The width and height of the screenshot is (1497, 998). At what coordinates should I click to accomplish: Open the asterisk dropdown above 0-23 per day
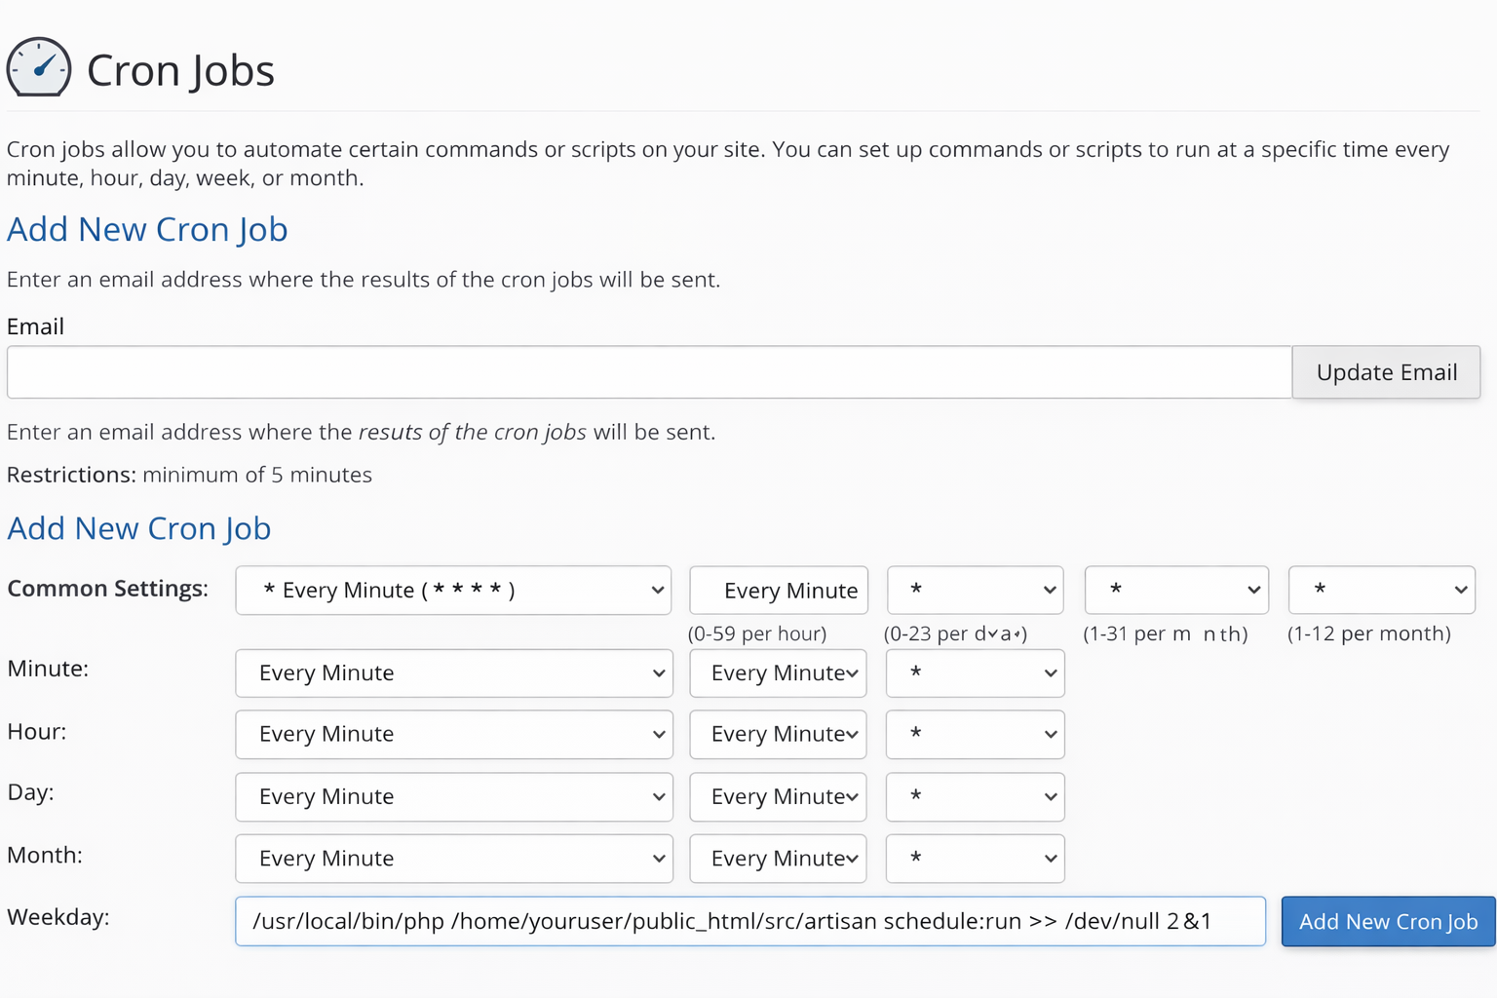(975, 591)
